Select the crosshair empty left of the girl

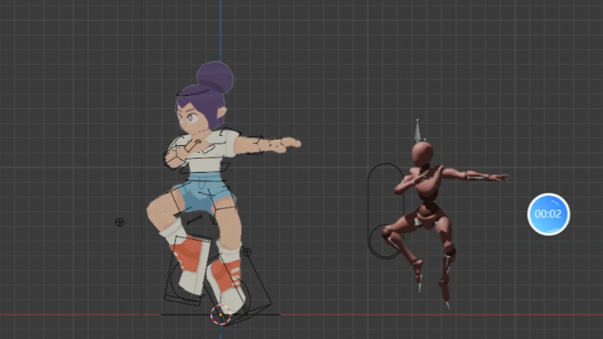tap(119, 222)
